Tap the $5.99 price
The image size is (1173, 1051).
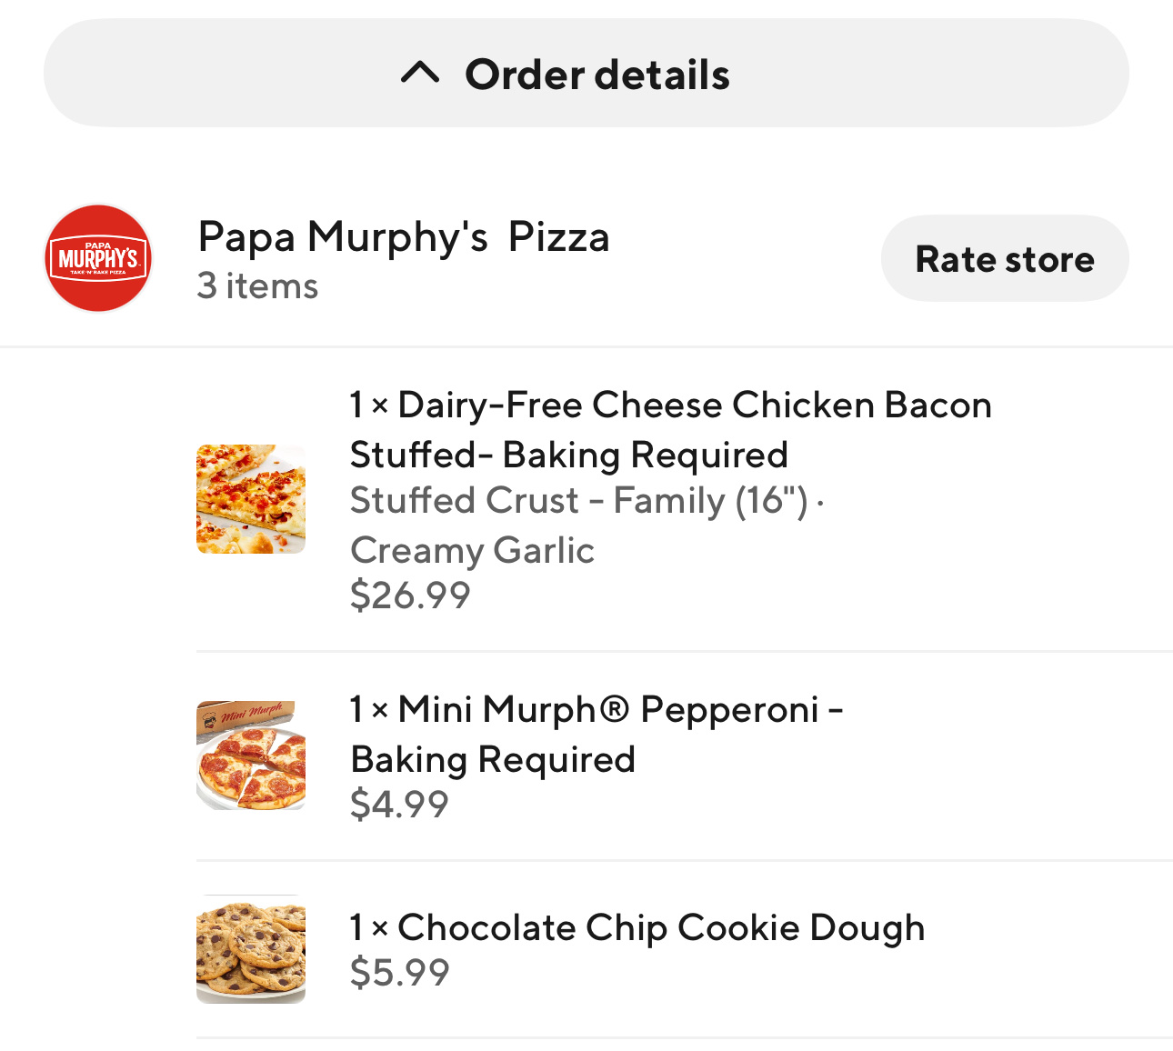click(399, 973)
